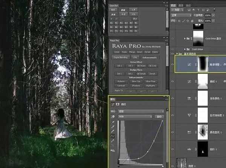Pick the black point eyedropper in Curves
Viewport: 226px width, 168px height.
(x=113, y=122)
